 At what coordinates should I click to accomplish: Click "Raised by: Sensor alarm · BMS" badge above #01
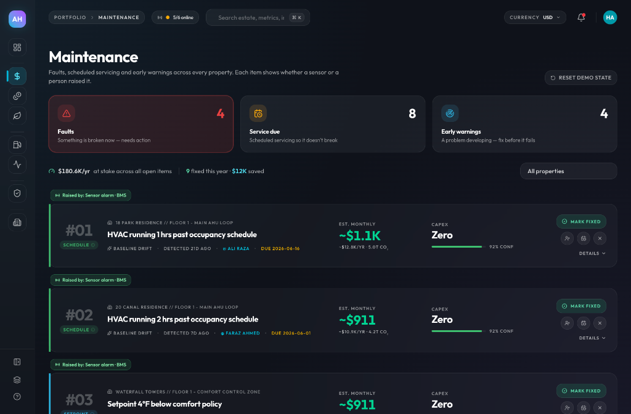pyautogui.click(x=91, y=195)
